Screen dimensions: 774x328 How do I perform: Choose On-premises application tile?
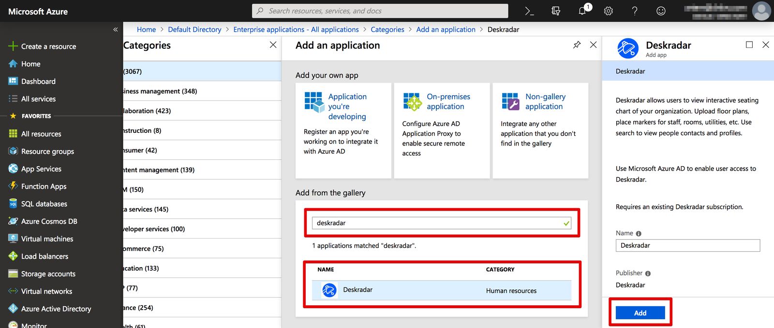coord(442,130)
